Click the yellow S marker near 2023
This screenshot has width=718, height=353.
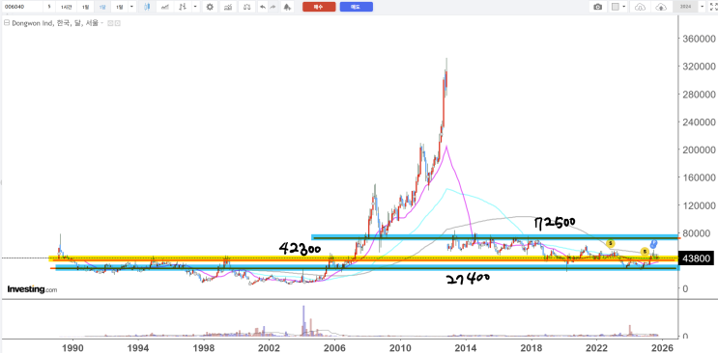point(610,243)
